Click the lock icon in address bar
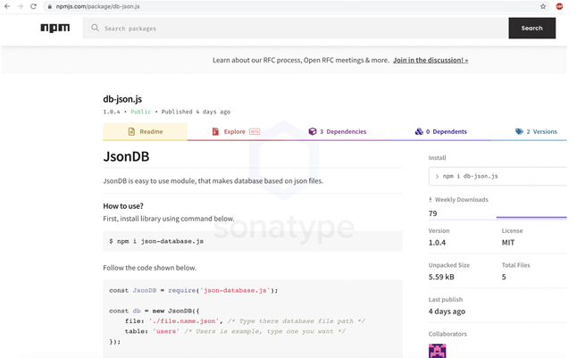This screenshot has width=577, height=358. (x=50, y=6)
